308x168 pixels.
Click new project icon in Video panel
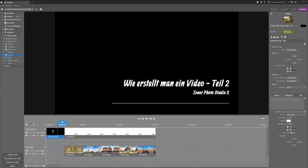click(271, 32)
